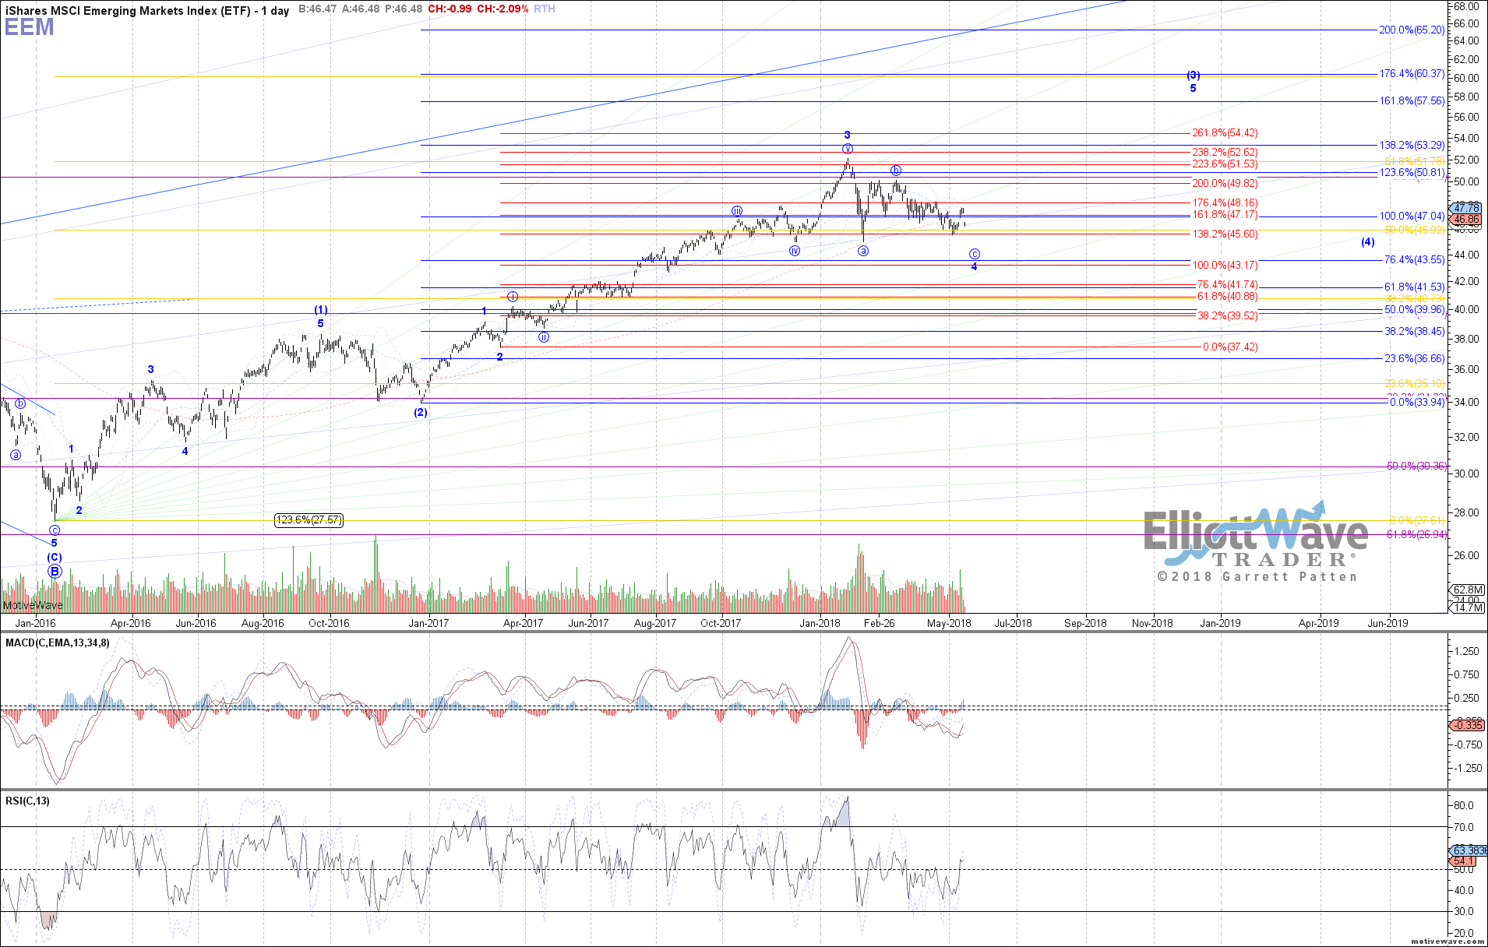
Task: Click the red 100.0%(43.17) label
Action: click(1225, 266)
